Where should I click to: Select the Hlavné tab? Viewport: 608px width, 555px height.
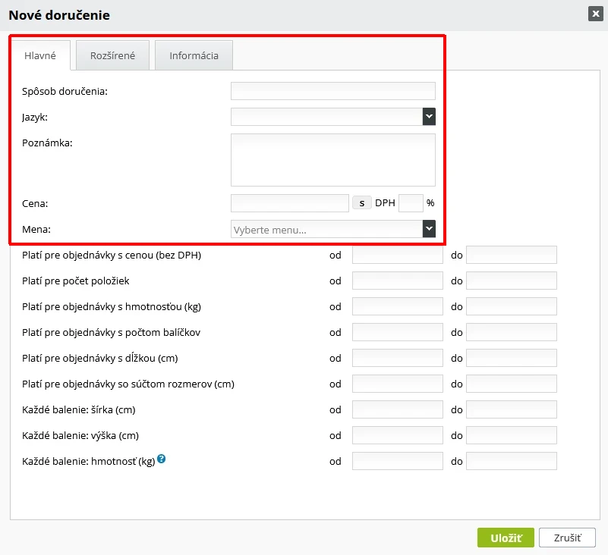point(40,55)
